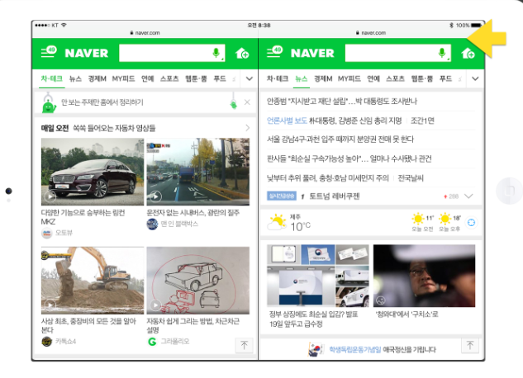Open the 조간1면 link
This screenshot has width=523, height=378.
coord(422,120)
